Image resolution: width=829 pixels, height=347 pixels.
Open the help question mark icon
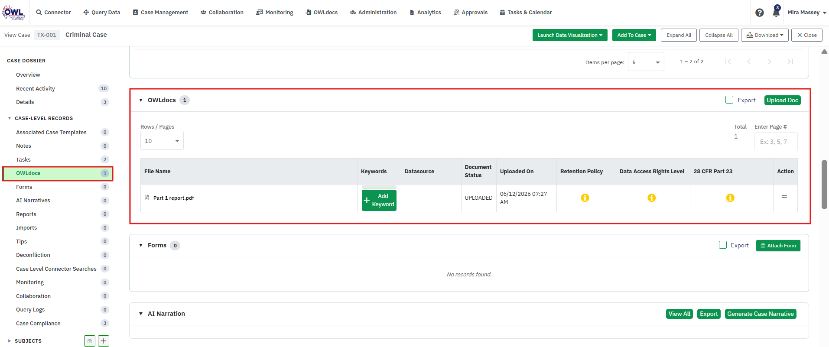(759, 13)
